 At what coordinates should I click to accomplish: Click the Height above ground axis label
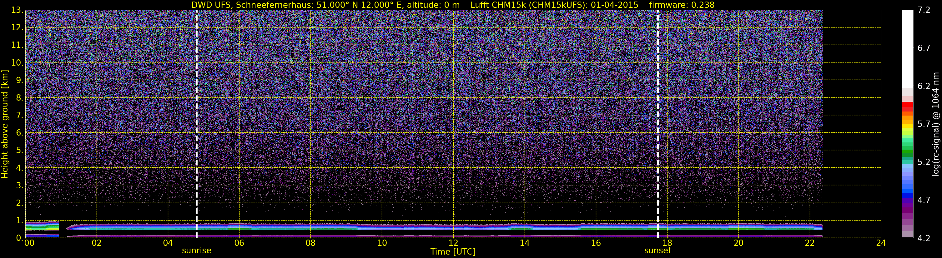pos(5,124)
